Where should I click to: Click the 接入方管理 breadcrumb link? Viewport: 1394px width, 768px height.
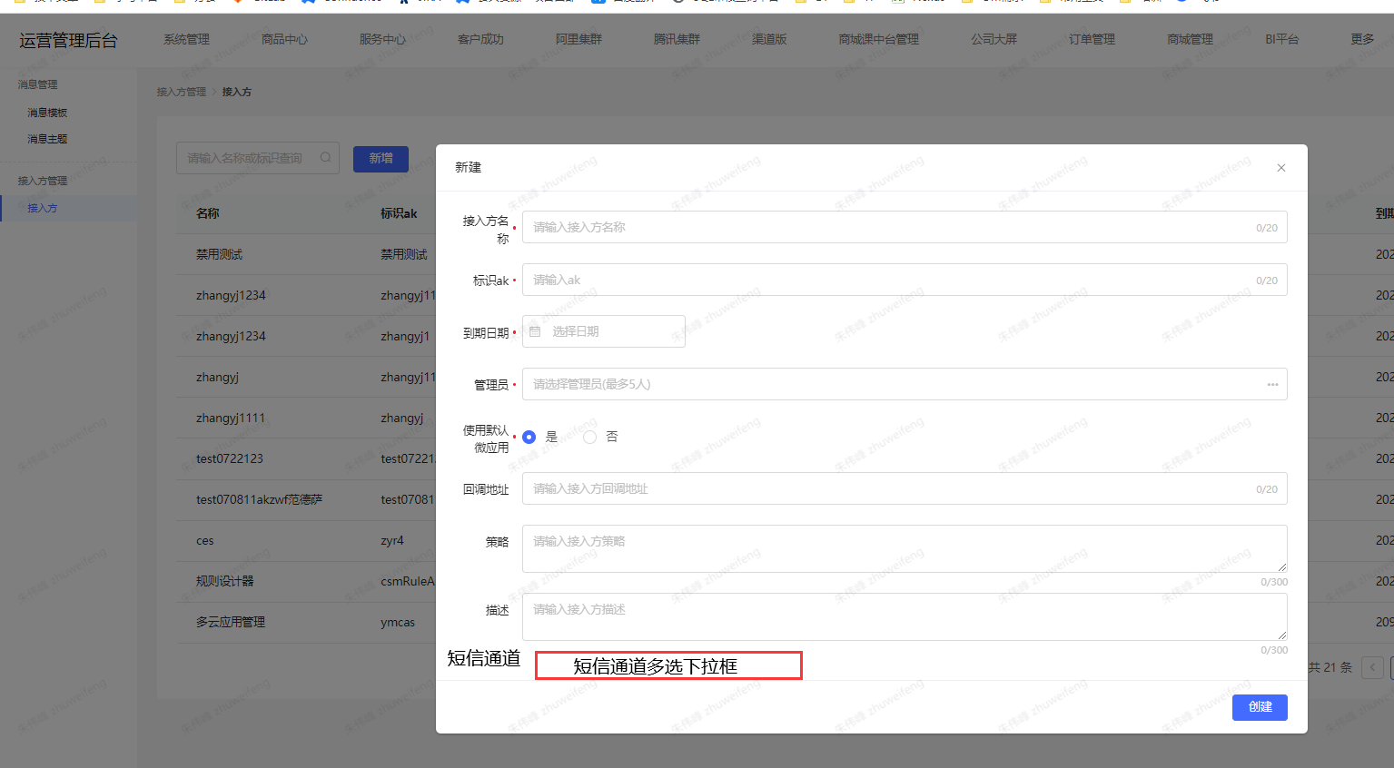click(x=181, y=92)
